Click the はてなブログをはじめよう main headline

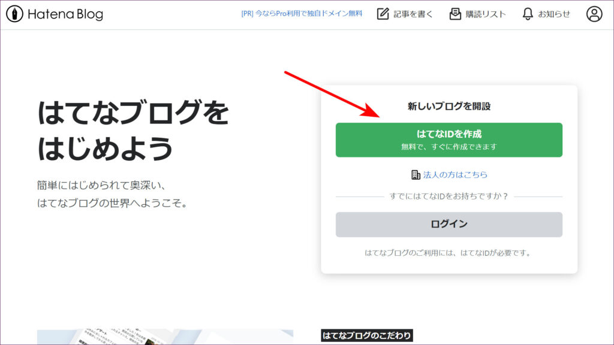pos(133,131)
